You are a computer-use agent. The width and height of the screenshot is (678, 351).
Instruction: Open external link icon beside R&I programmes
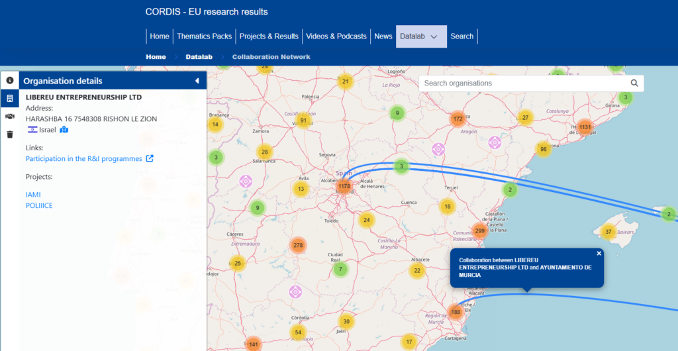150,159
